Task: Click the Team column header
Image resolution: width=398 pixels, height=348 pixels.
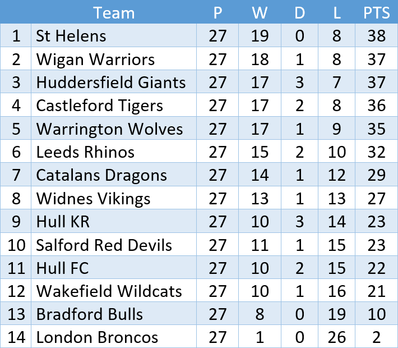Action: 114,13
